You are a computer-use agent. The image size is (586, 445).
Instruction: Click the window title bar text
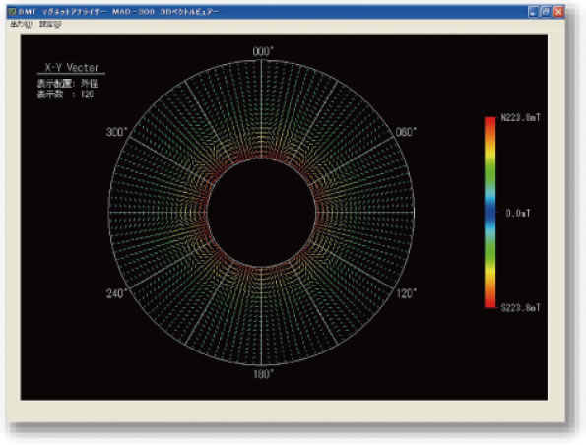point(119,12)
